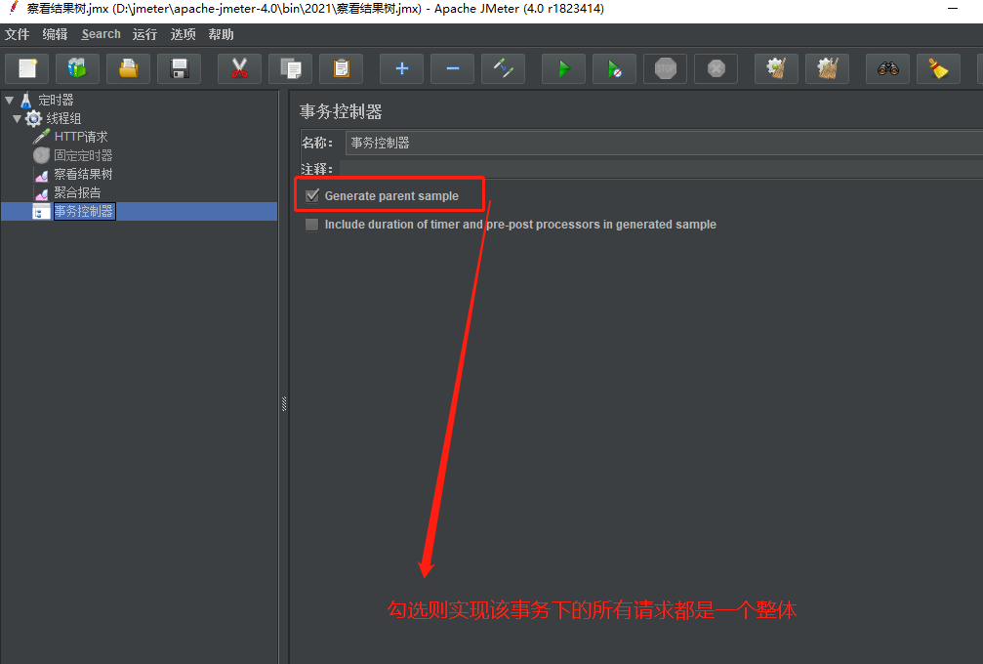Viewport: 983px width, 664px height.
Task: Click the Copy icon in the toolbar
Action: 290,68
